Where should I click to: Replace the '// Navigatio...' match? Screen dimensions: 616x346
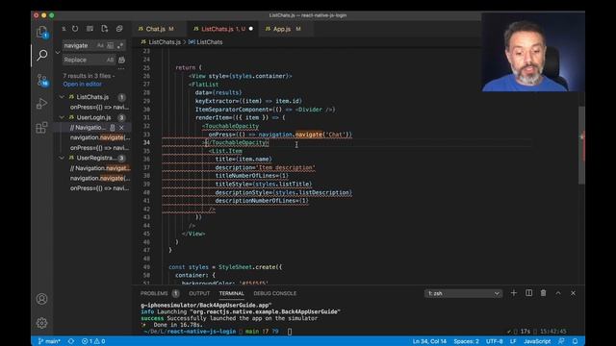113,128
